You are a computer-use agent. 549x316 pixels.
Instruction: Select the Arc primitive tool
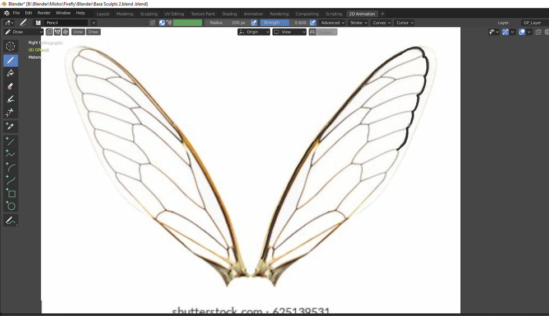[x=11, y=167]
